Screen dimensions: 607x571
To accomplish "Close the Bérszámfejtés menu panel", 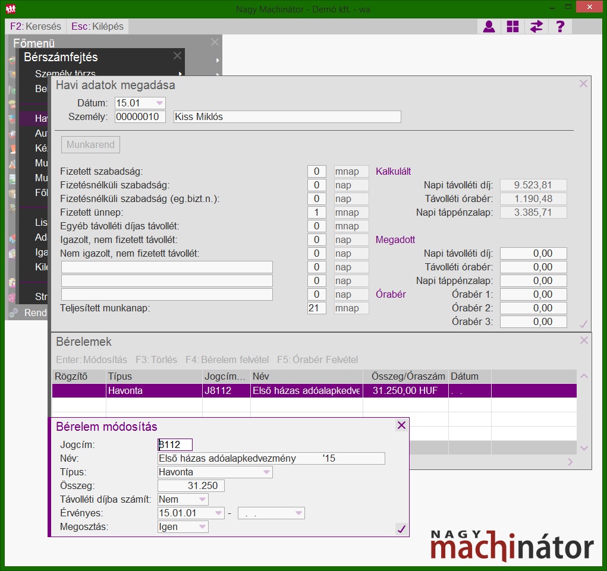I will coord(177,56).
